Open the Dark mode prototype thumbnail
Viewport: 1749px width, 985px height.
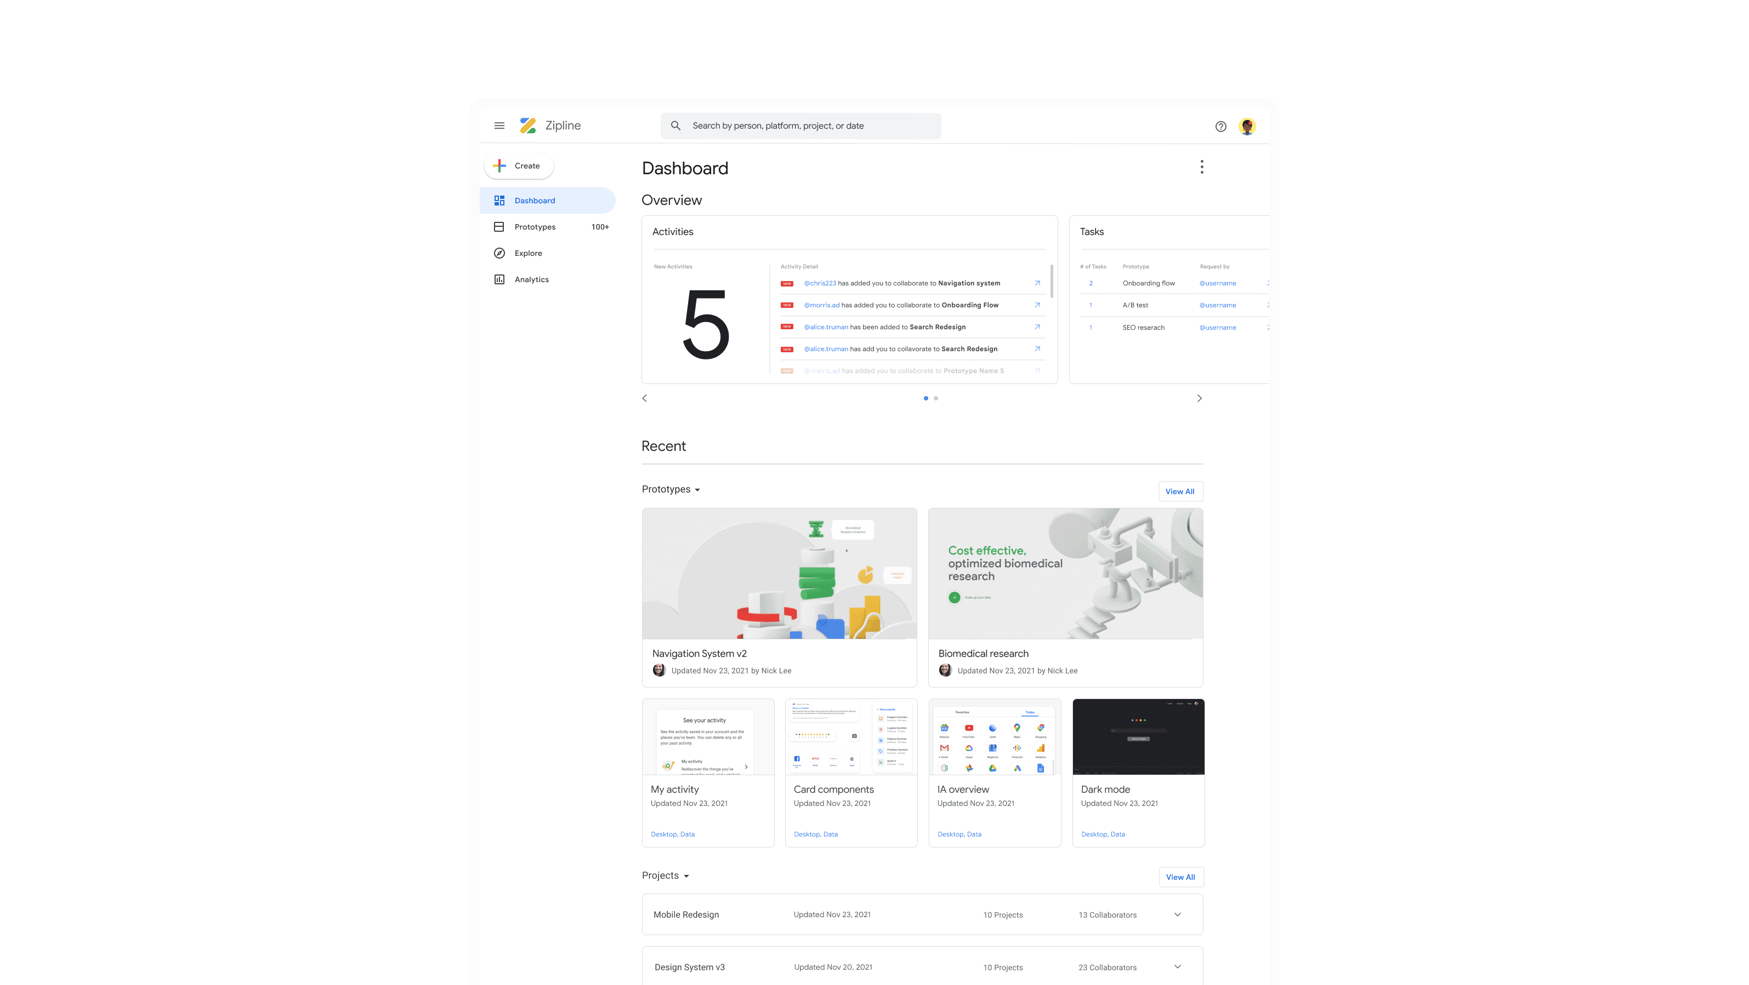click(x=1138, y=737)
